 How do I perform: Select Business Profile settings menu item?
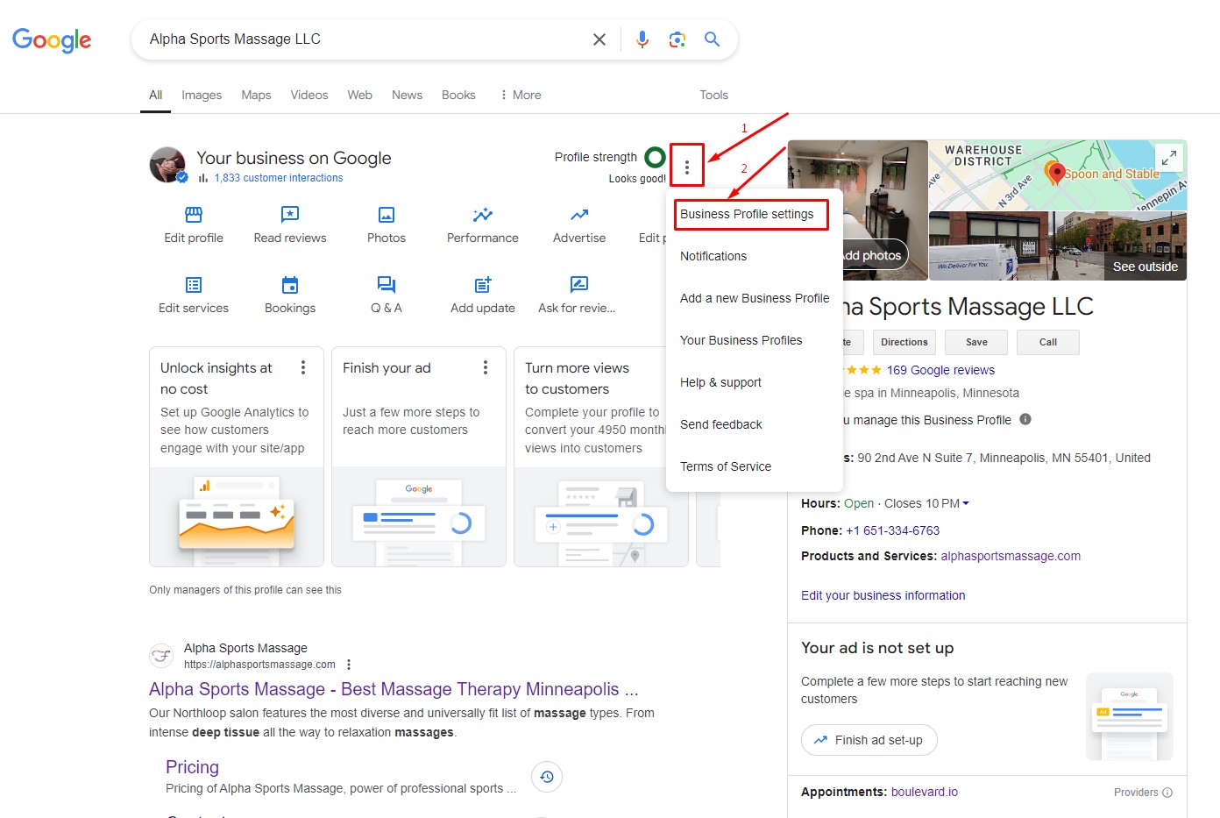(x=747, y=214)
